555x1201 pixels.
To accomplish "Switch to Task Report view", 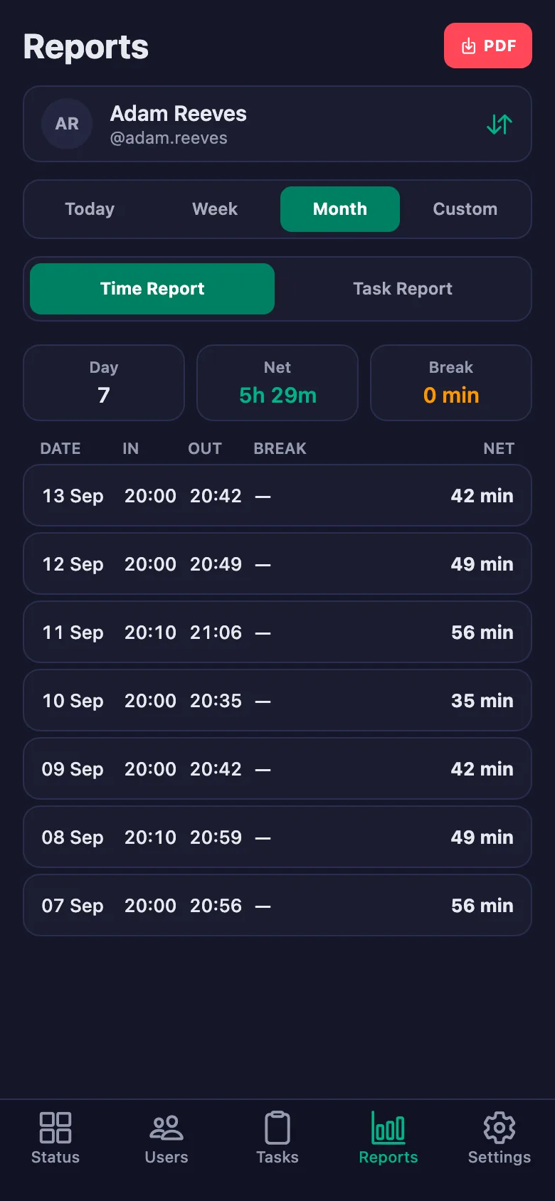I will click(403, 289).
